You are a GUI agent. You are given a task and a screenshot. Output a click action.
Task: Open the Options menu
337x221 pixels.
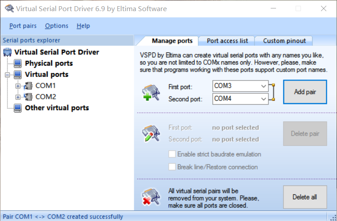[57, 26]
